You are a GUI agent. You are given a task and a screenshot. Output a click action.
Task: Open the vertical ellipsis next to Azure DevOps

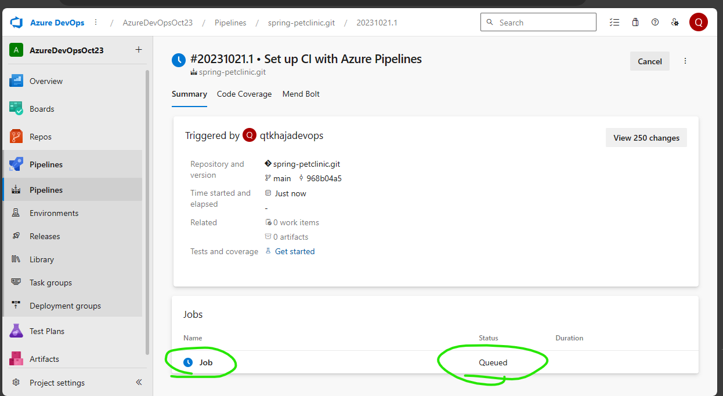(x=96, y=23)
